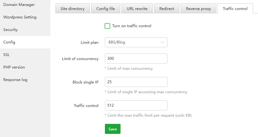Select the Traffic control value field showing 512
The image size is (258, 137).
click(136, 105)
